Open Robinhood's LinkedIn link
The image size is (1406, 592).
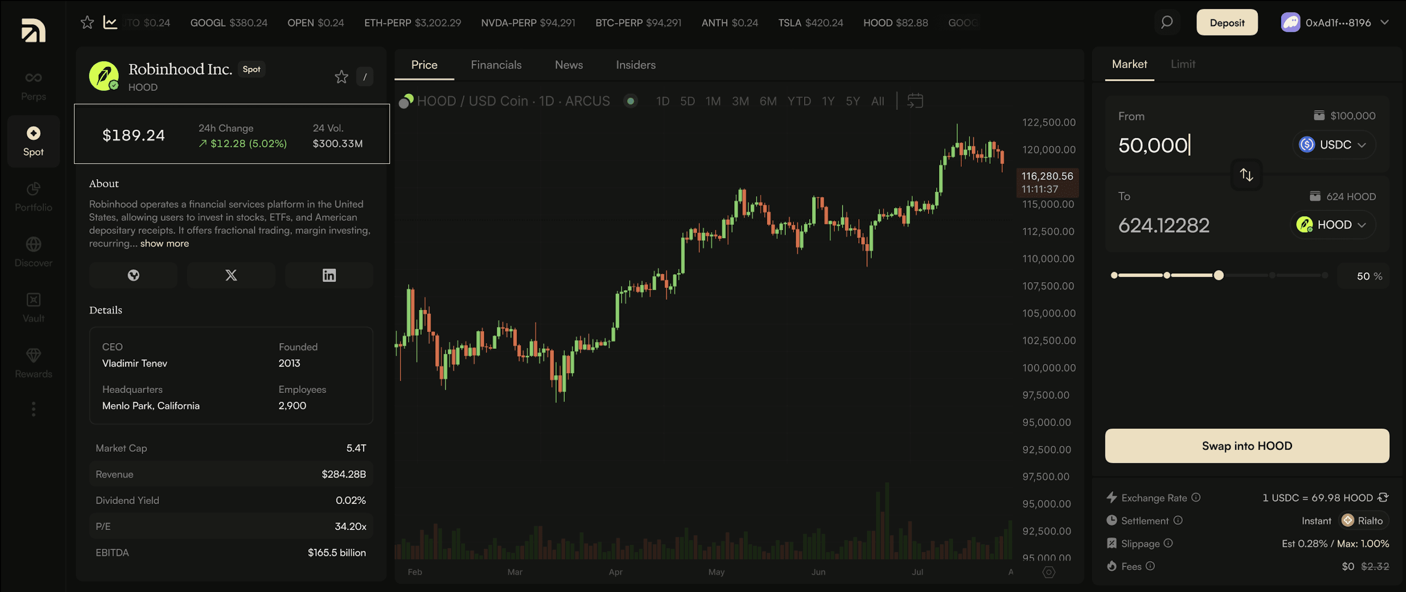tap(329, 275)
